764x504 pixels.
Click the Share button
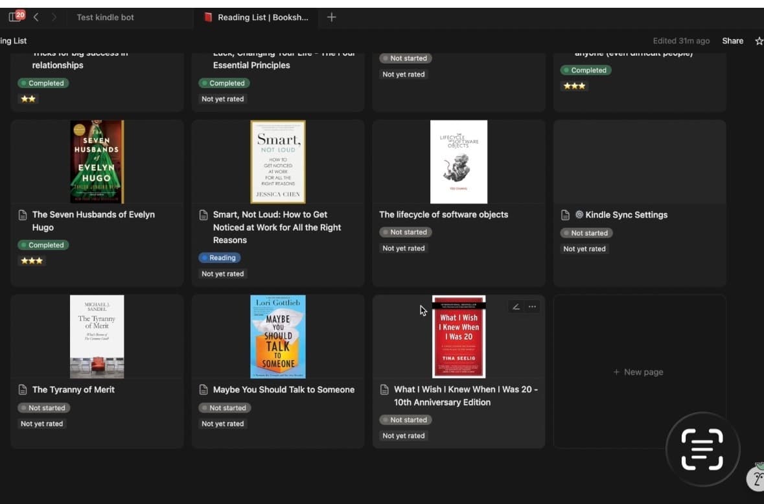coord(732,40)
